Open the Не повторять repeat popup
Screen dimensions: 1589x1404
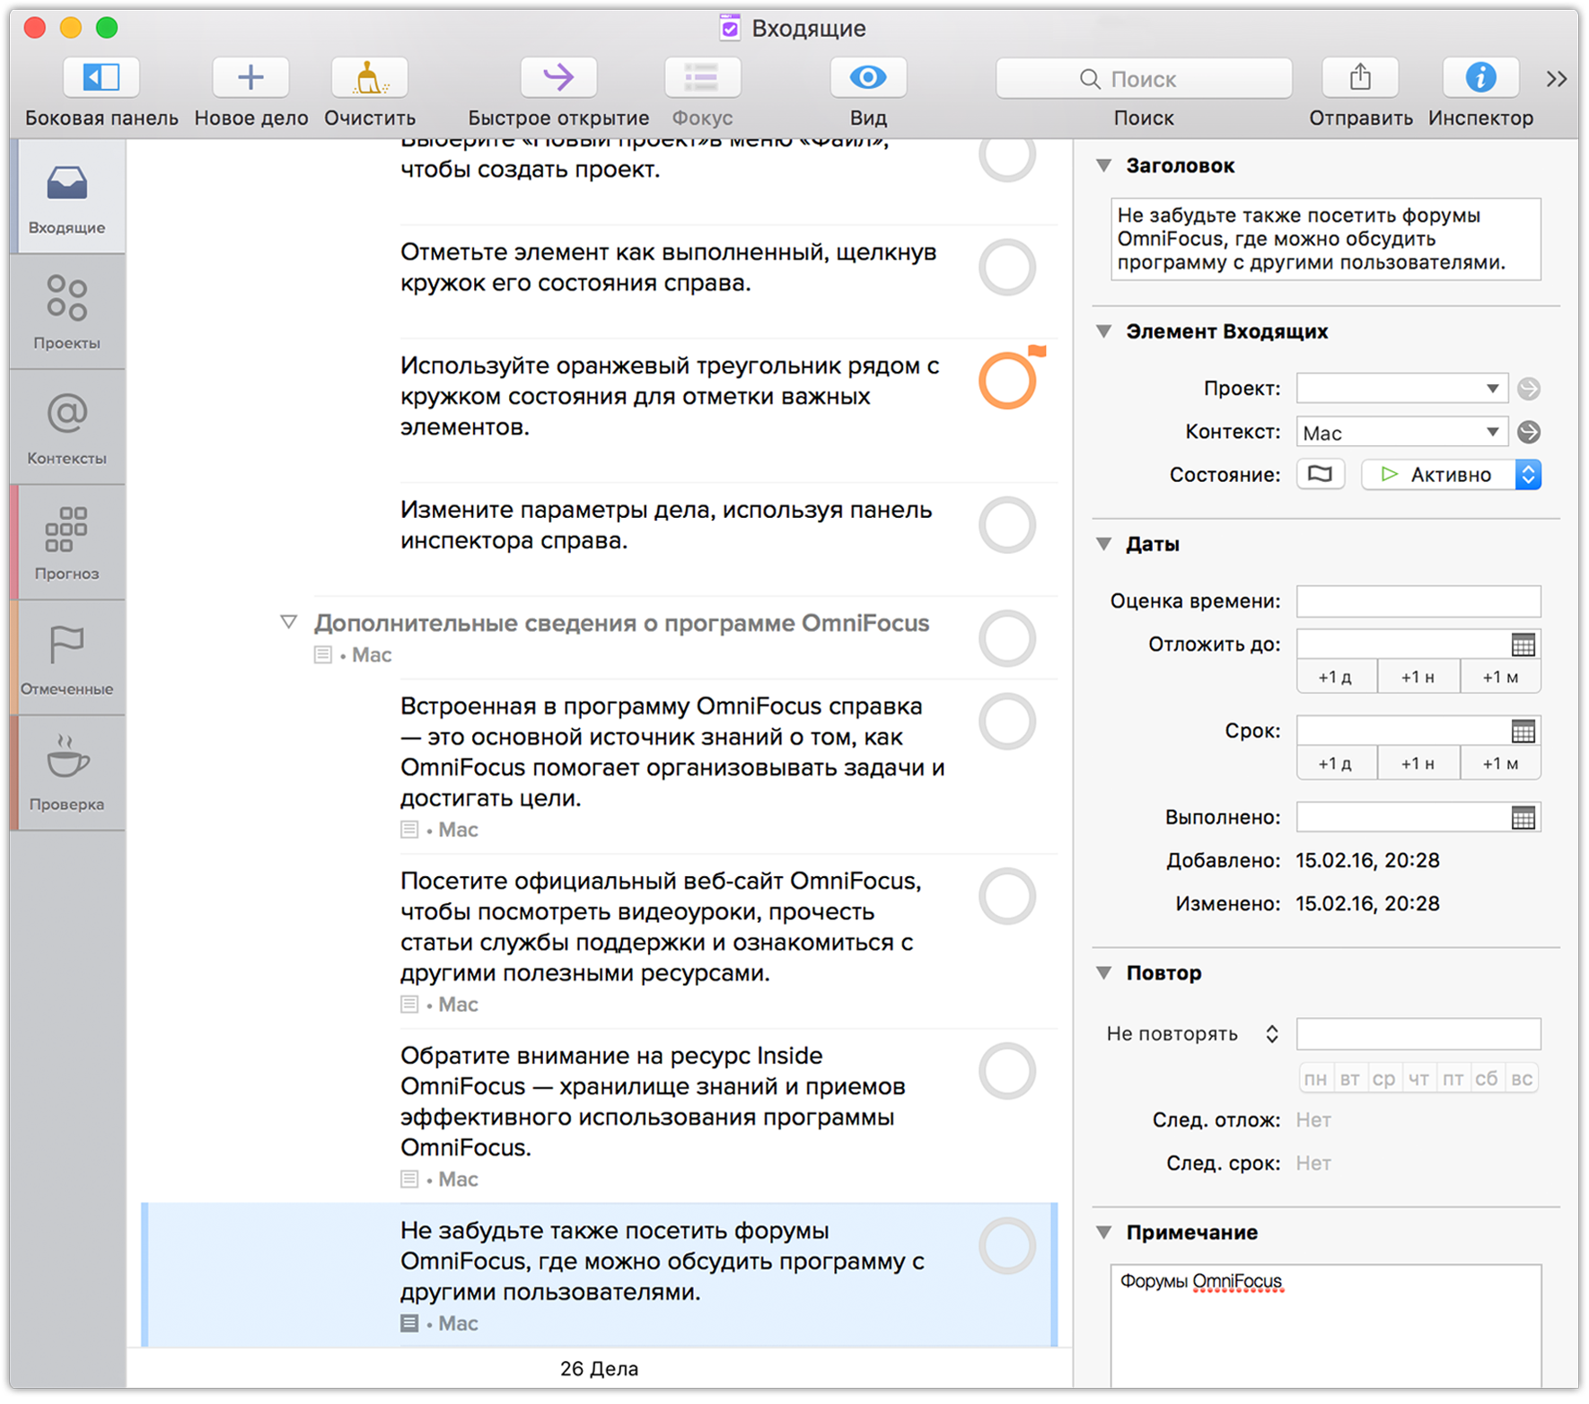(1192, 1034)
